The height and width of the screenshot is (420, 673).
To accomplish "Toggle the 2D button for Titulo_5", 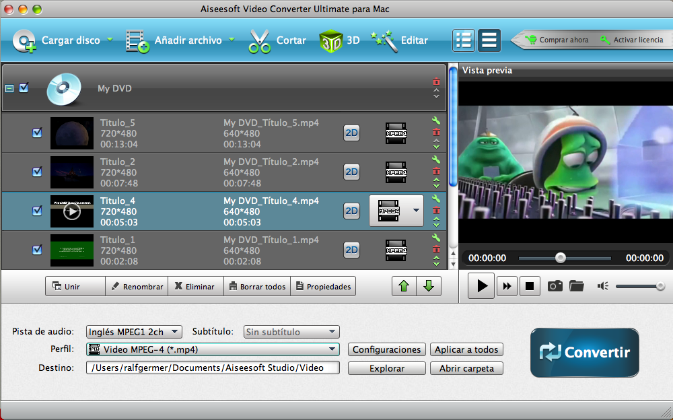I will click(351, 133).
